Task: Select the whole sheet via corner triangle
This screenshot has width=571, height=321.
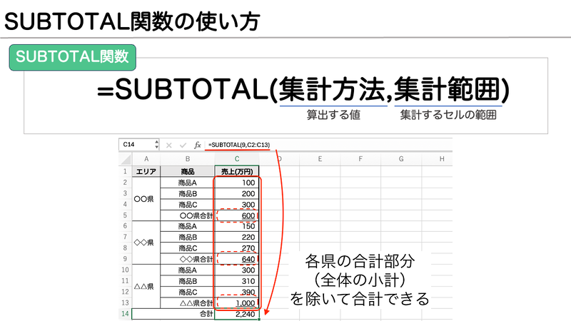Action: pos(126,159)
